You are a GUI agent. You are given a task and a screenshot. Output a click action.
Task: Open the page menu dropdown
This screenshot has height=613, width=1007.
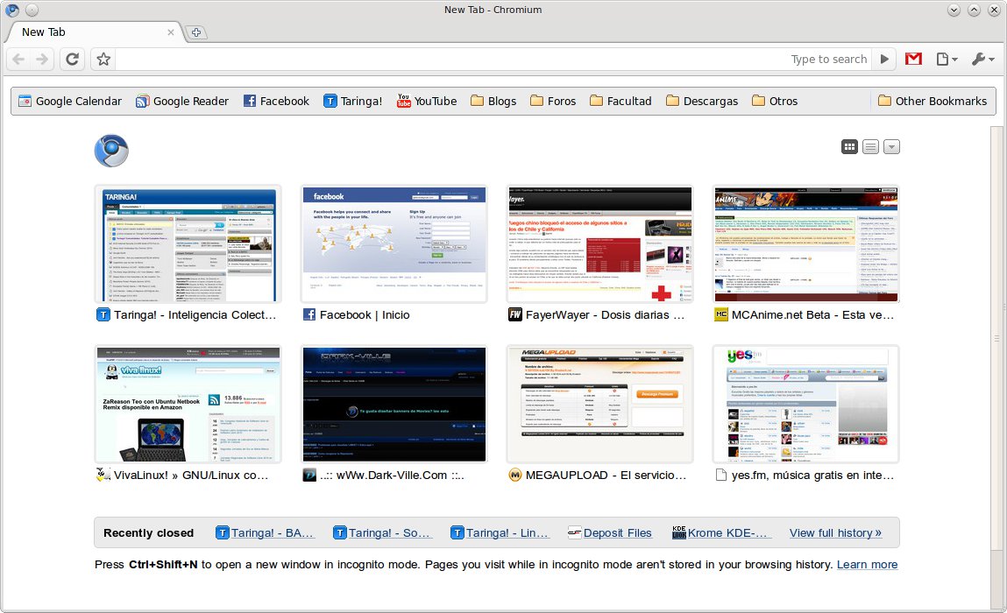pyautogui.click(x=947, y=59)
